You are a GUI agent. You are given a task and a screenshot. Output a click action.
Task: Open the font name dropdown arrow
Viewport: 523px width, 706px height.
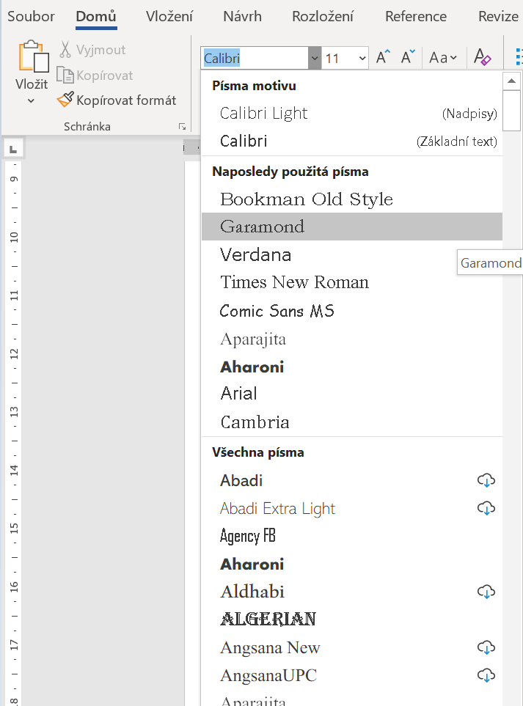pos(315,58)
